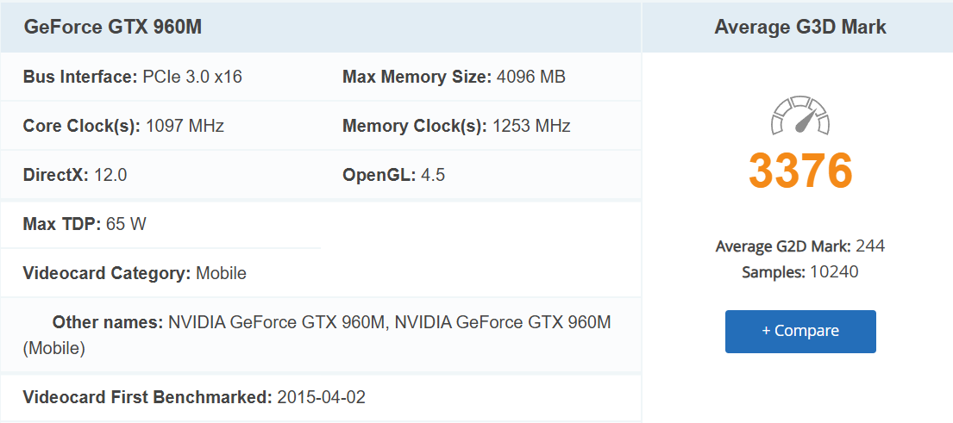Viewport: 953px width, 423px height.
Task: Click the speedometer gauge icon
Action: tap(799, 116)
